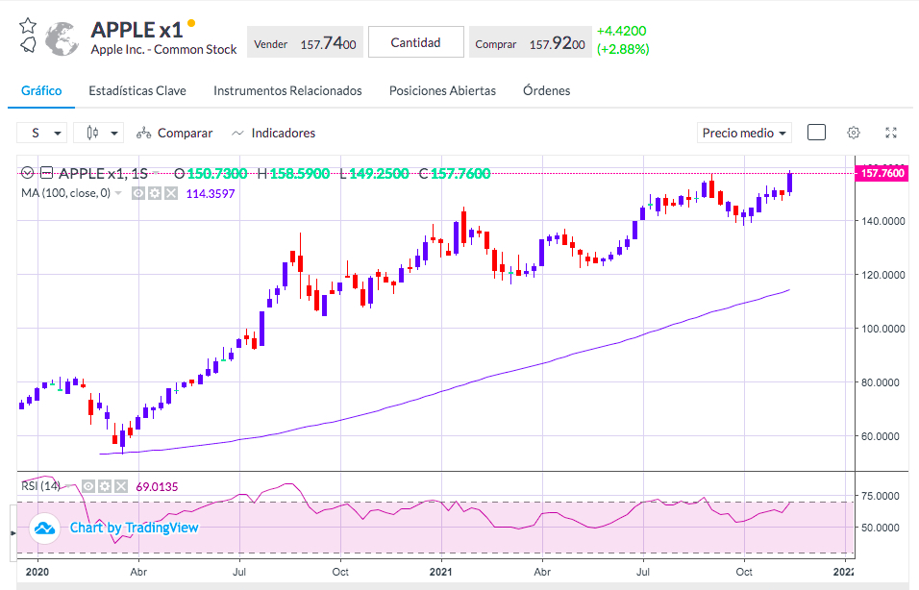Open RSI indicator settings gear
The height and width of the screenshot is (590, 919).
(x=105, y=486)
